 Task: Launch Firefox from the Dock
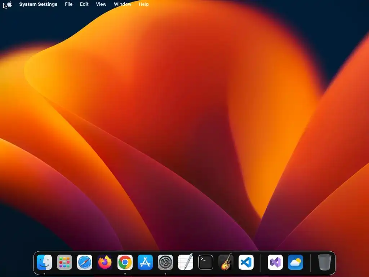105,262
